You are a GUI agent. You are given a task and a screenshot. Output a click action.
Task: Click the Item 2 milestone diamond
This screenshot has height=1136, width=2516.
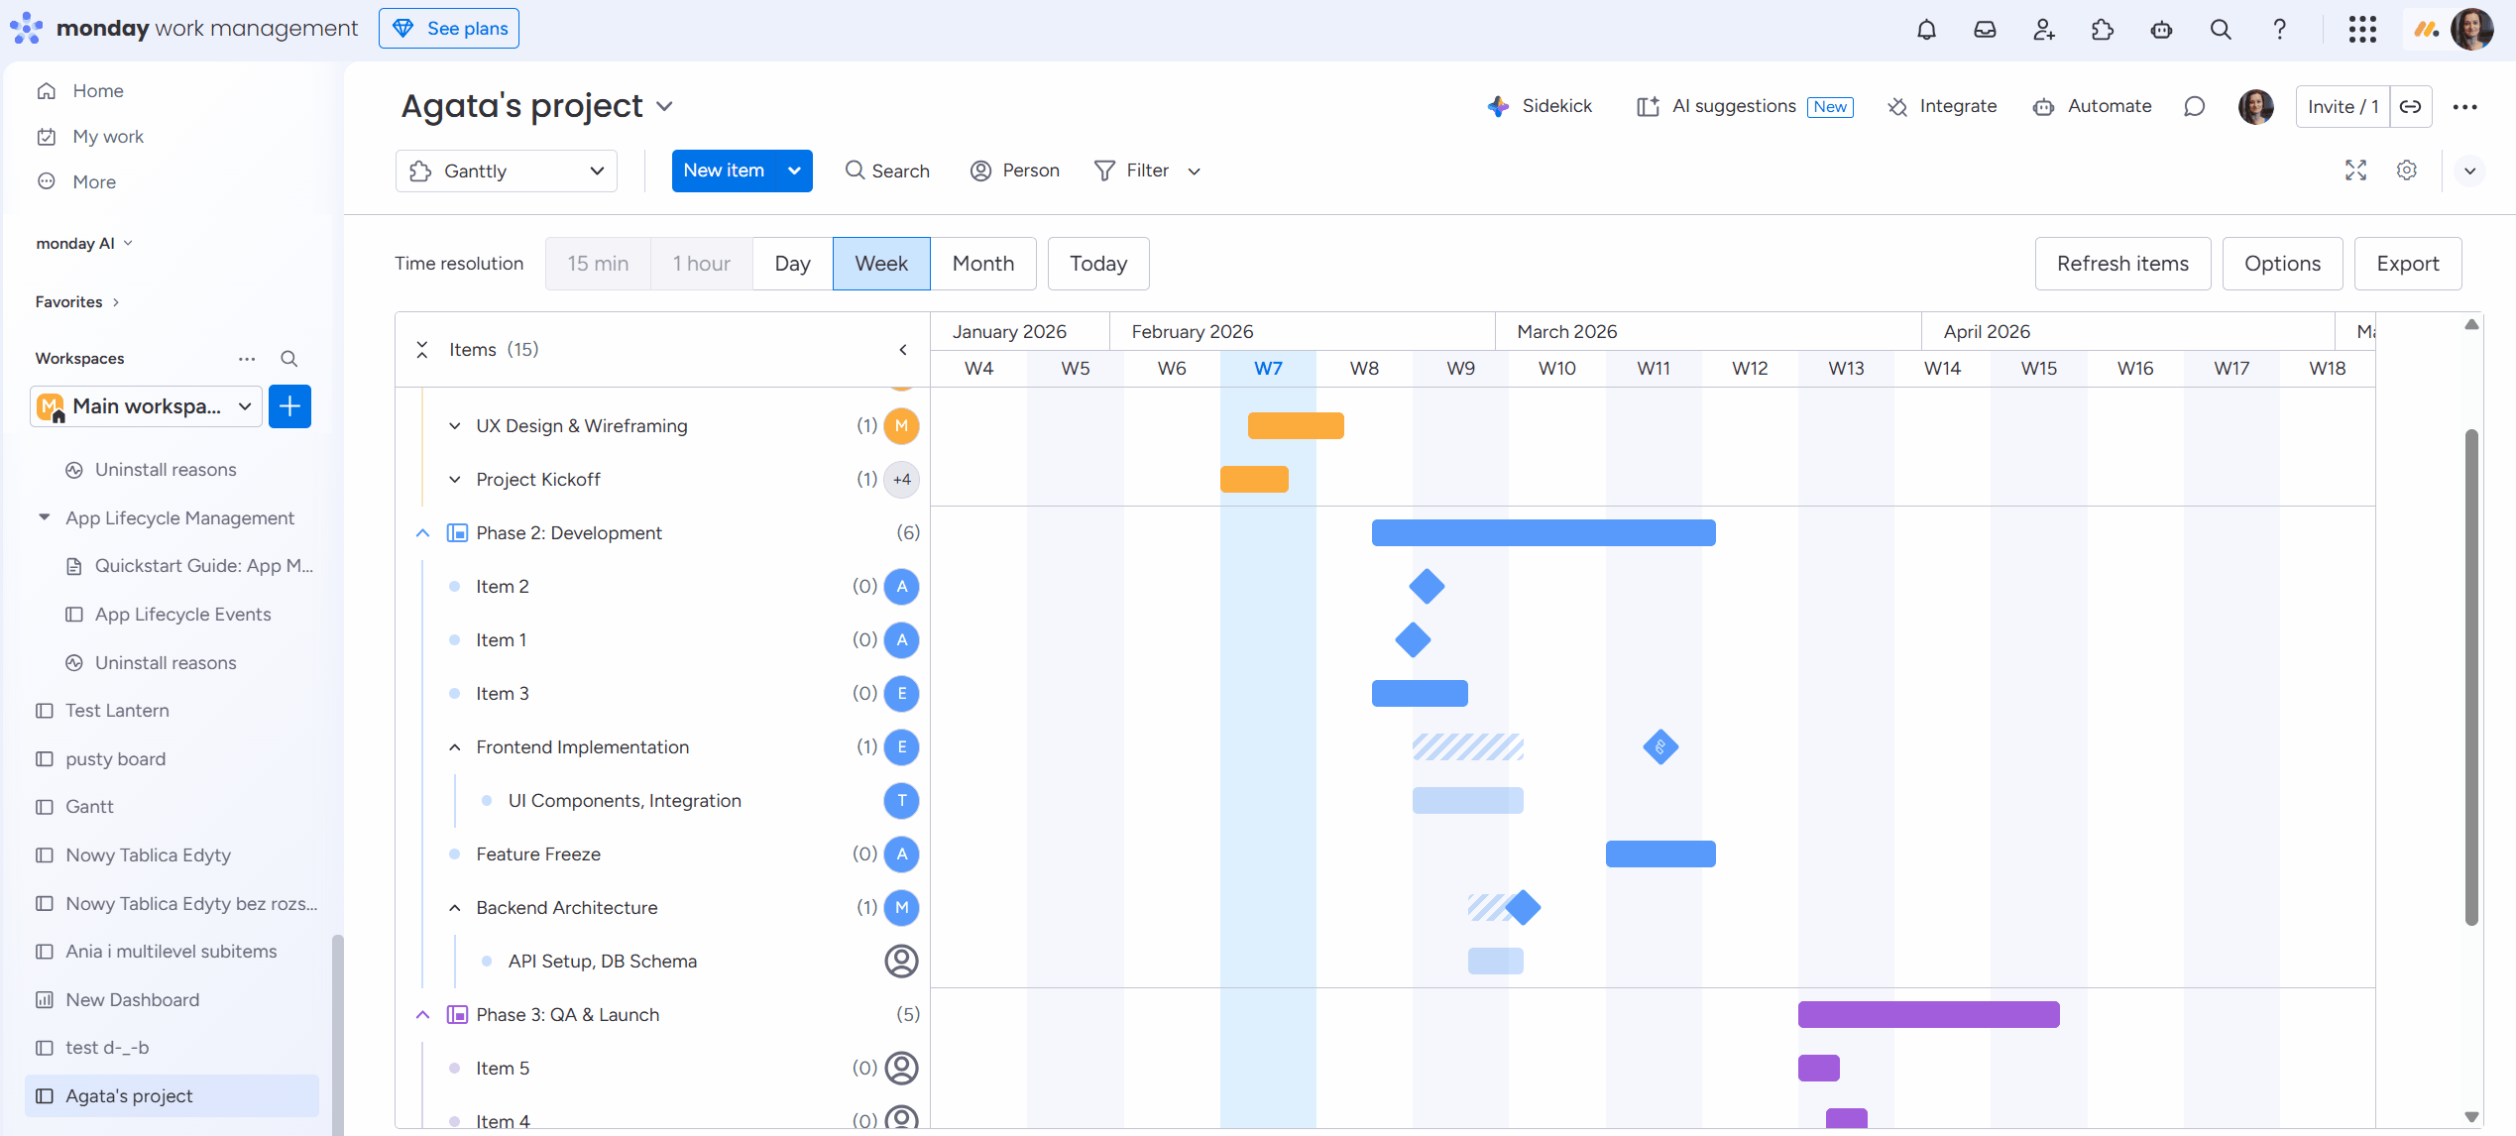[1427, 587]
